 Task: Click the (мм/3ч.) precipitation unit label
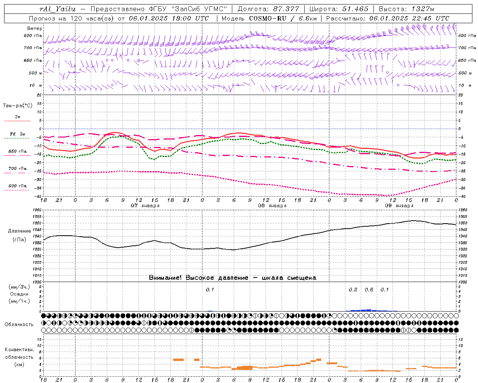coord(19,287)
